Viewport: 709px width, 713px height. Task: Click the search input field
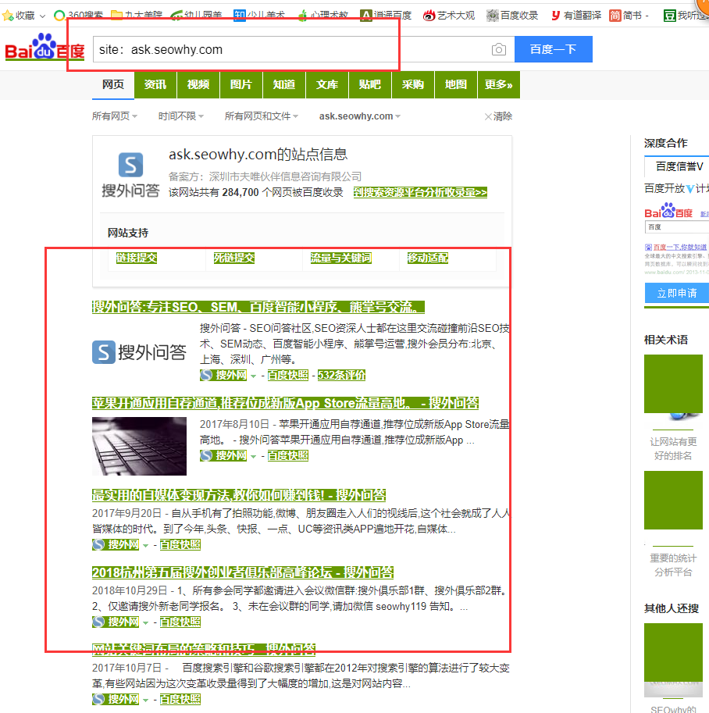click(x=289, y=50)
